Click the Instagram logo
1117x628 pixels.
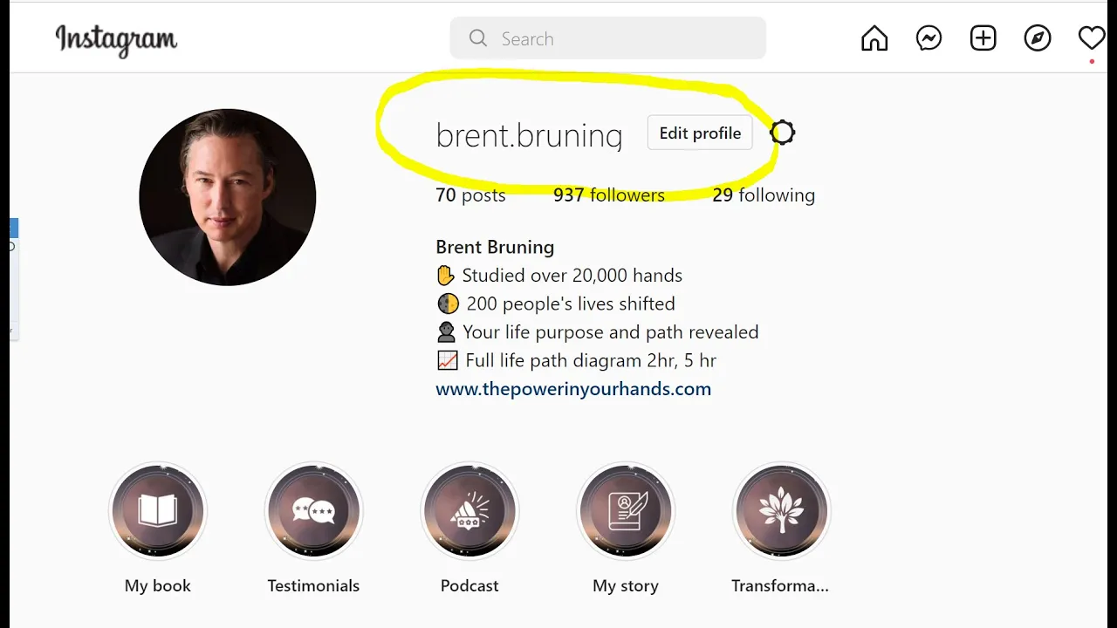[116, 40]
